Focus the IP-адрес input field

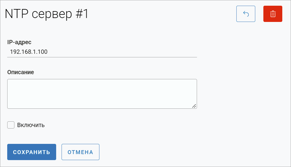coord(102,52)
